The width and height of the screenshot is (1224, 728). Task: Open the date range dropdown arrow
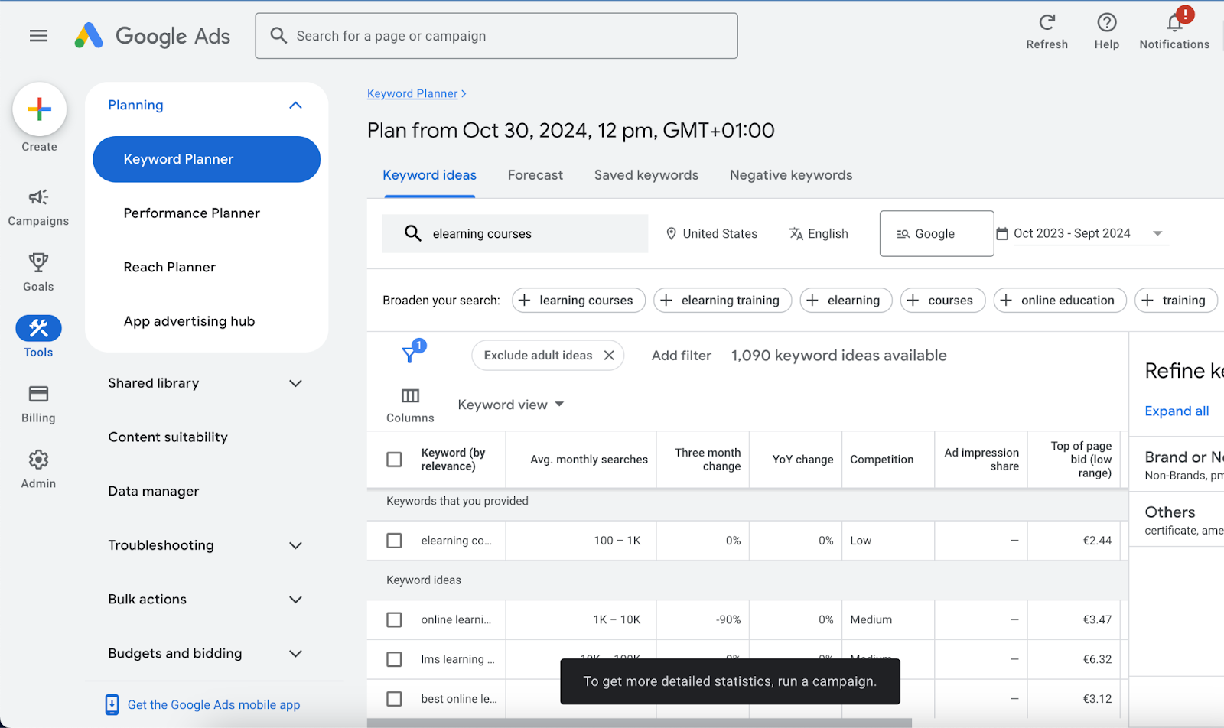1157,234
